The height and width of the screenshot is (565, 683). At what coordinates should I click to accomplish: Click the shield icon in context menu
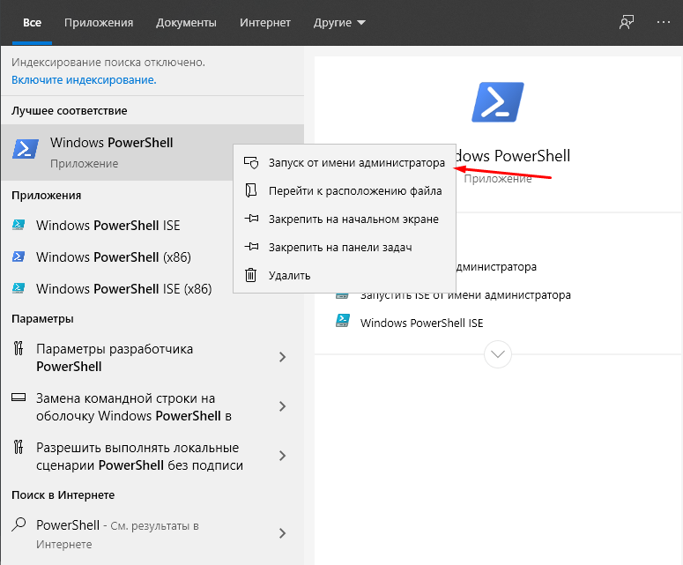click(251, 163)
